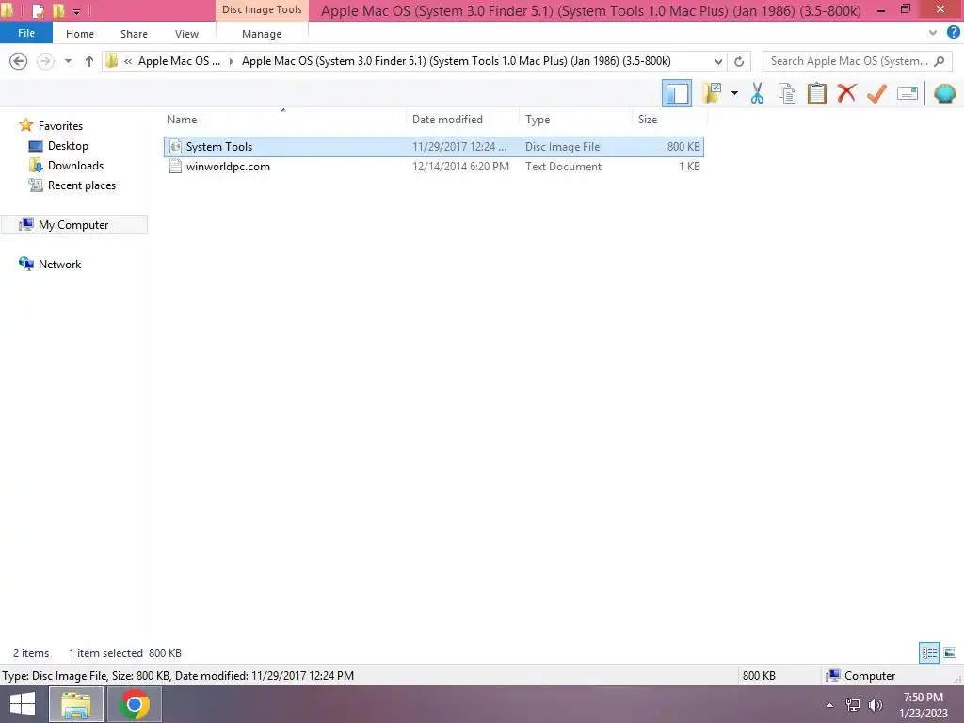Click the 'Apple Mac OS ...' breadcrumb
The height and width of the screenshot is (723, 964).
pos(179,61)
